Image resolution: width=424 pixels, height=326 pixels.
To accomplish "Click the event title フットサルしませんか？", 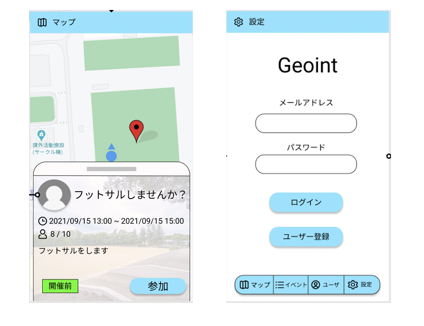I will (130, 195).
